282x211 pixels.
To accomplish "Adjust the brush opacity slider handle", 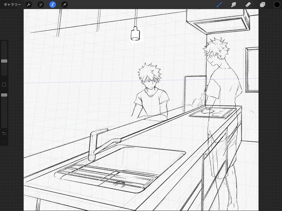I will (x=4, y=95).
